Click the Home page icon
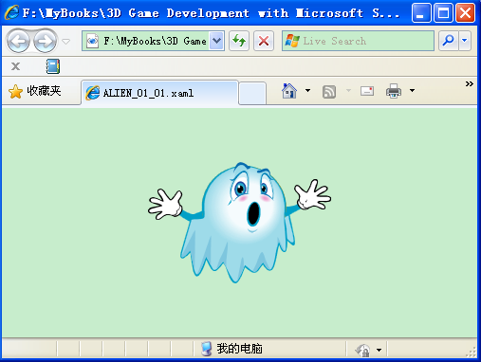481x362 pixels. click(289, 91)
